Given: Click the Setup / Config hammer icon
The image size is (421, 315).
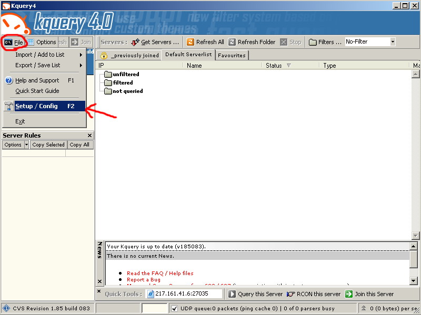Looking at the screenshot, I should pos(9,106).
